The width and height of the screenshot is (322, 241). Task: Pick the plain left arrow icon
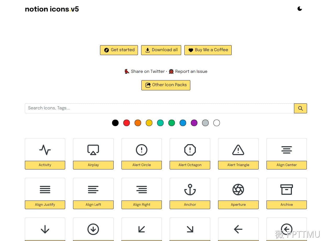pyautogui.click(x=238, y=229)
